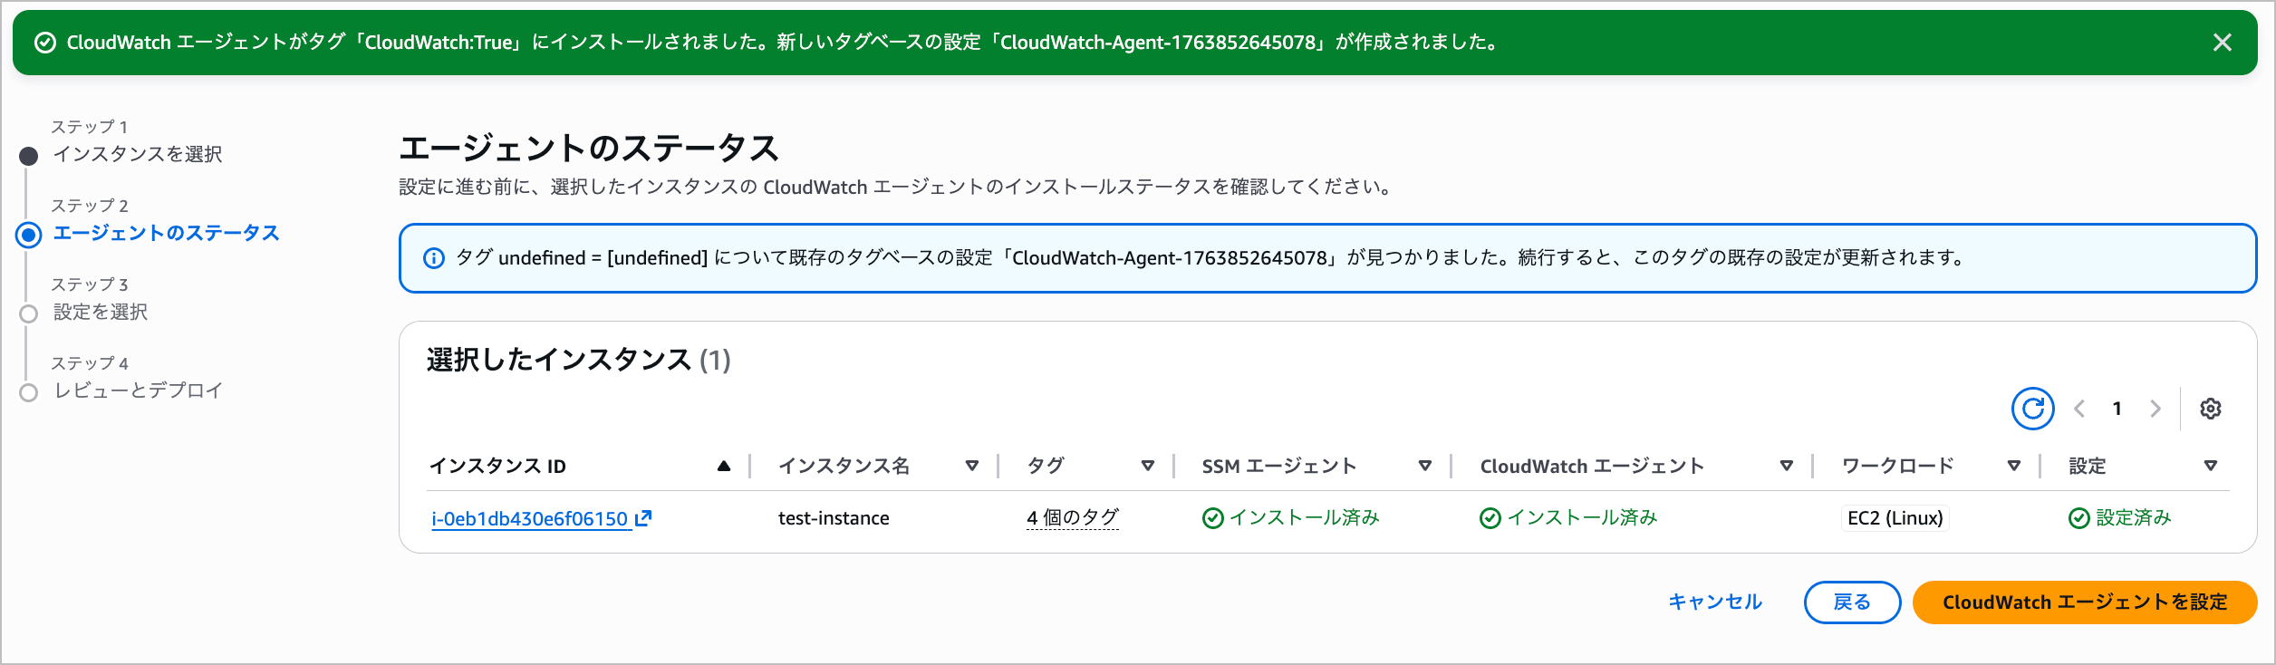Click the step 3 circle indicator
Viewport: 2276px width, 665px height.
tap(29, 314)
